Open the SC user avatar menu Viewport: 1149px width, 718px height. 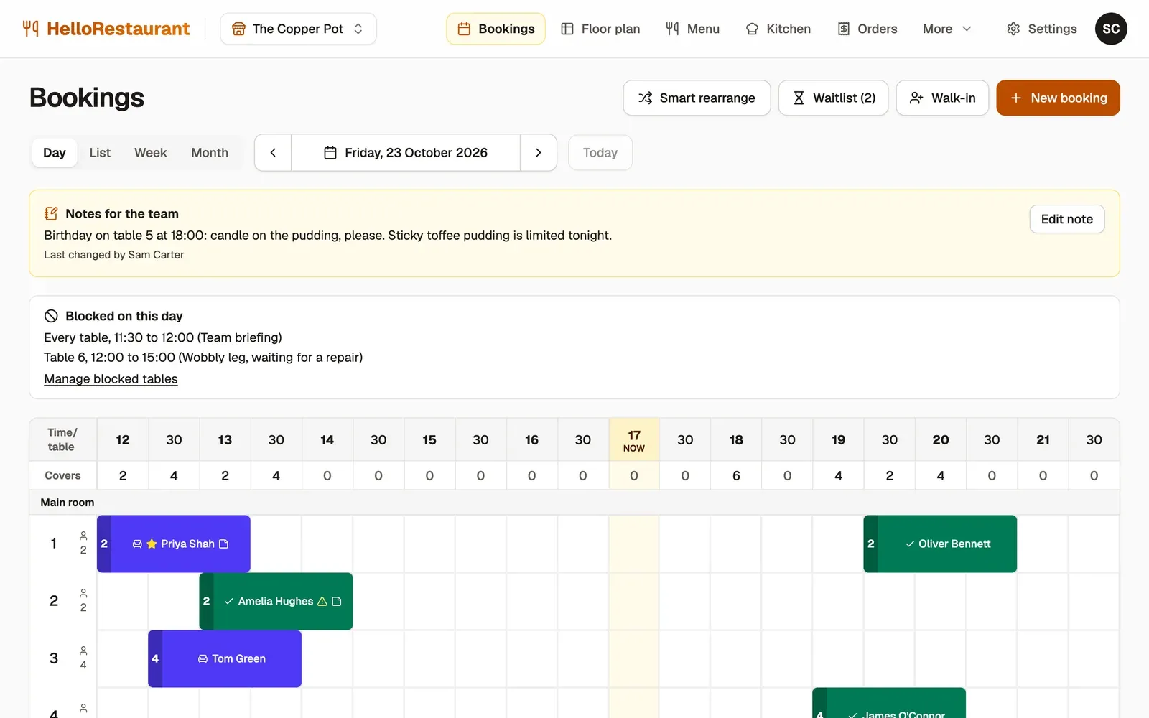coord(1111,29)
